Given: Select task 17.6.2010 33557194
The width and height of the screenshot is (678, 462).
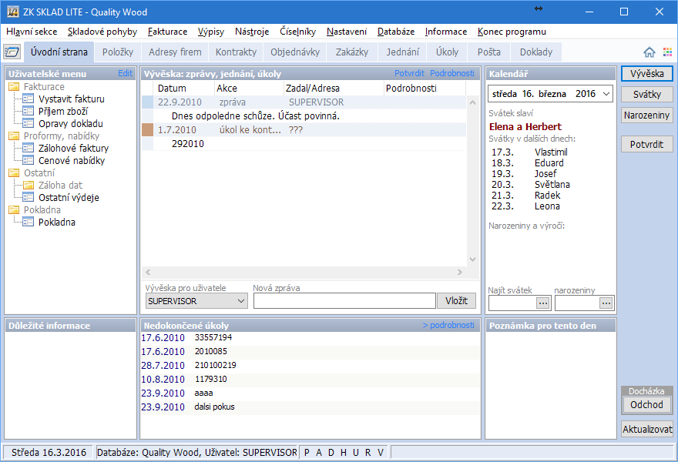Looking at the screenshot, I should pyautogui.click(x=310, y=337).
